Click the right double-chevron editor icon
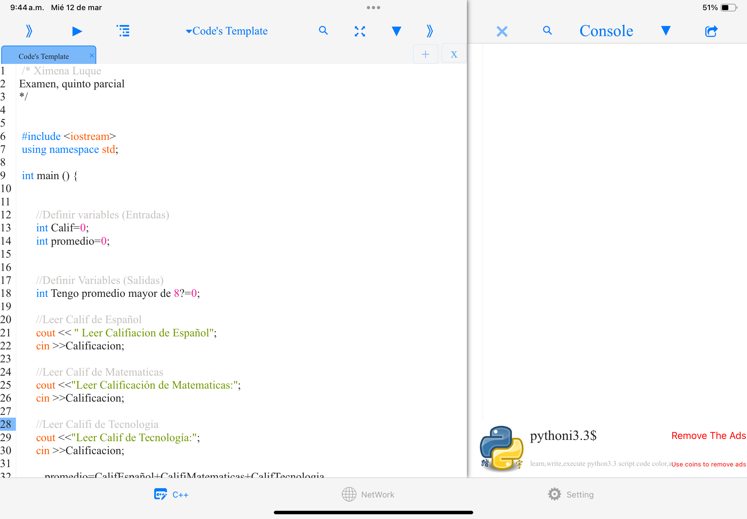 coord(430,31)
